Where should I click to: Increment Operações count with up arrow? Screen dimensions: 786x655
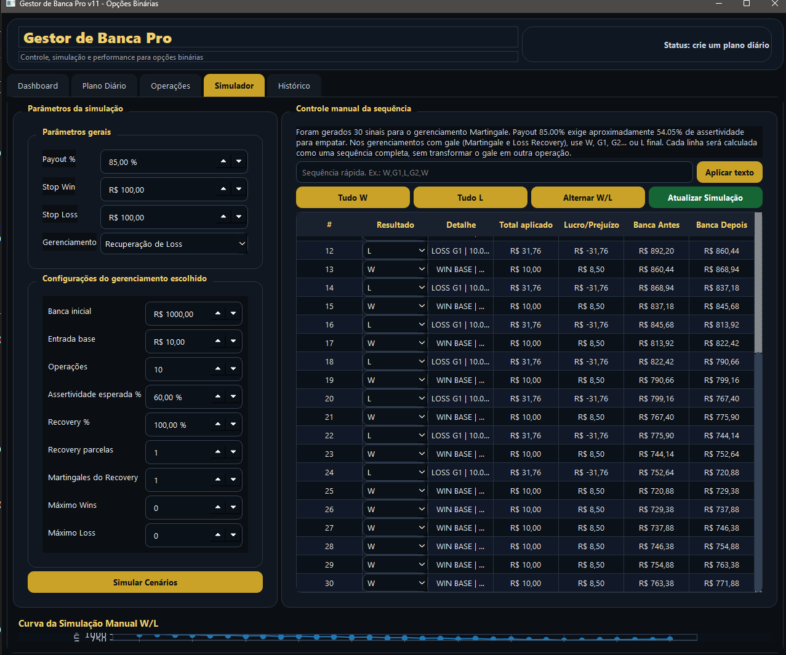218,369
